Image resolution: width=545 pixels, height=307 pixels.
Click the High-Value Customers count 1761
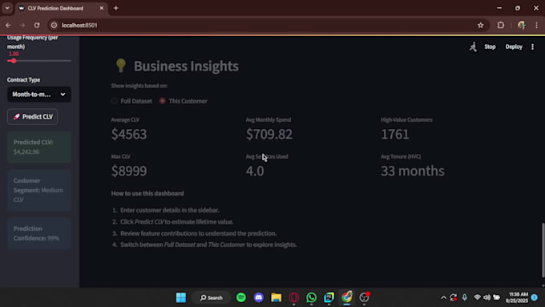pyautogui.click(x=395, y=134)
